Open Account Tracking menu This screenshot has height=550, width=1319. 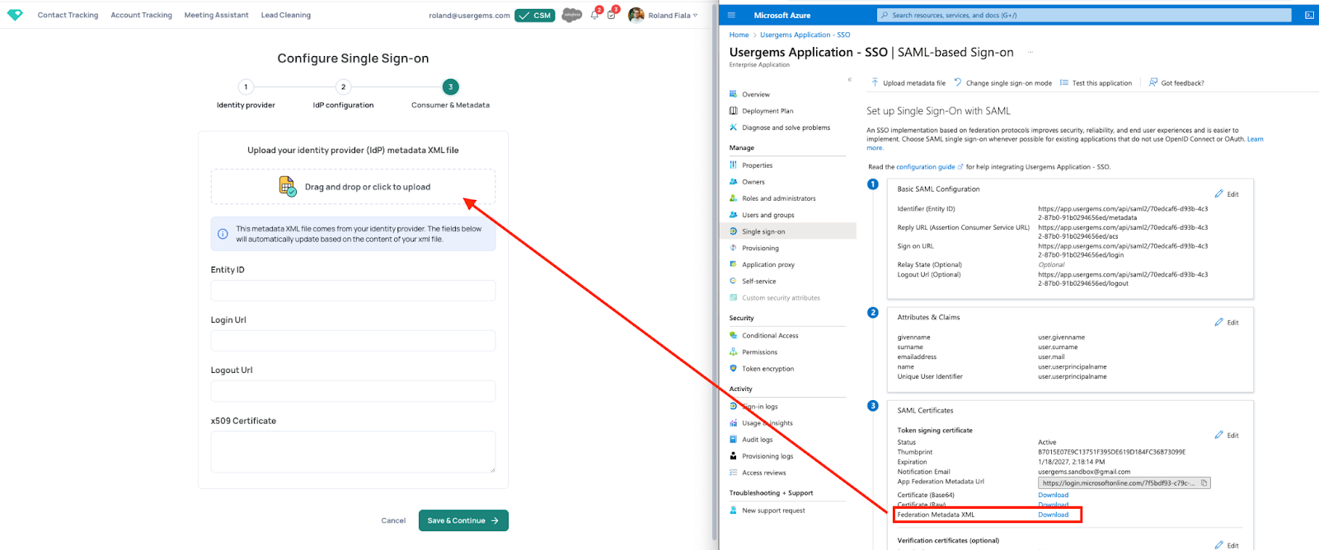[x=141, y=15]
